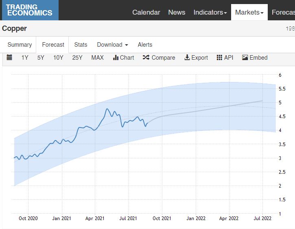
Task: Select the Forecast tab
Action: (x=53, y=45)
